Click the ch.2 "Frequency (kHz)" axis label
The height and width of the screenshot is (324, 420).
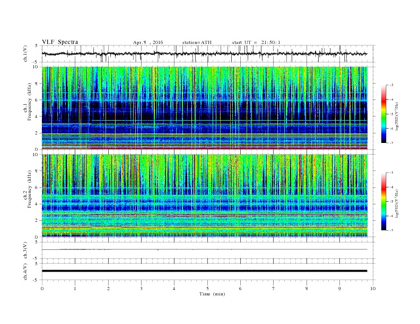[x=30, y=188]
